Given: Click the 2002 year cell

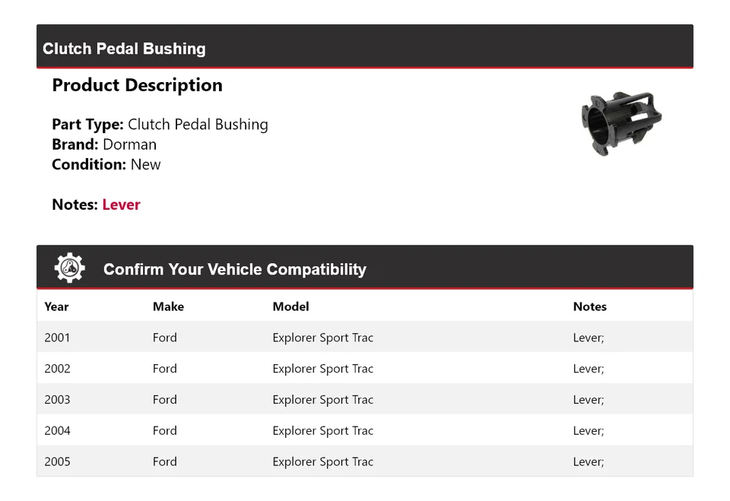Looking at the screenshot, I should (57, 369).
